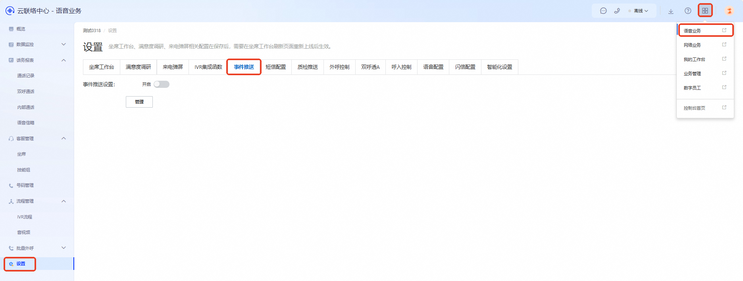The height and width of the screenshot is (281, 743).
Task: Collapse the 话务报表 section chevron
Action: tap(64, 60)
